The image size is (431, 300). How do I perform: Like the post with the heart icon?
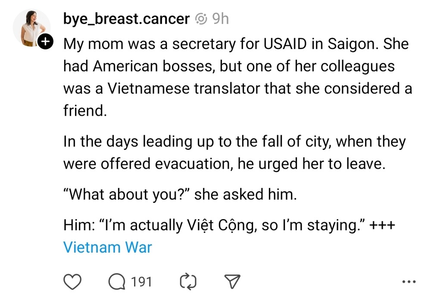pos(72,281)
